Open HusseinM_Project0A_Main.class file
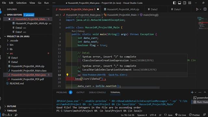 click(x=29, y=71)
